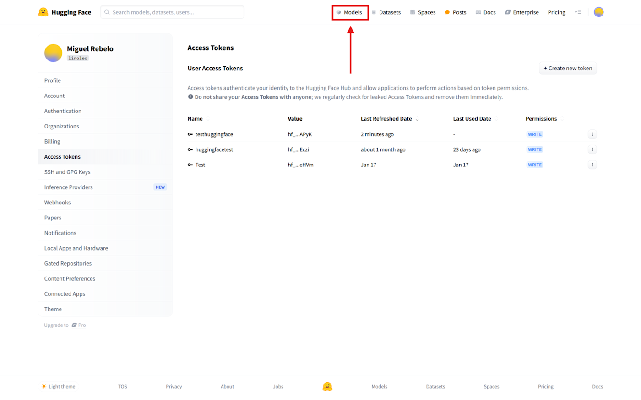Image resolution: width=641 pixels, height=400 pixels.
Task: Click the key icon beside huggingfacetest token
Action: [190, 149]
